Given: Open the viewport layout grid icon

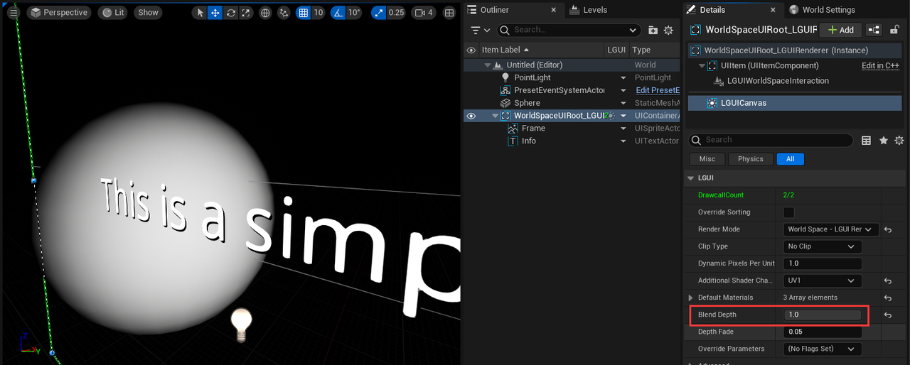Looking at the screenshot, I should point(449,13).
